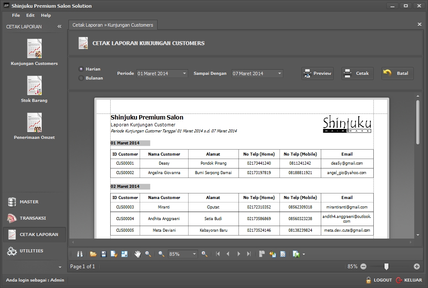
Task: Open the Stok Barang report
Action: (x=34, y=86)
